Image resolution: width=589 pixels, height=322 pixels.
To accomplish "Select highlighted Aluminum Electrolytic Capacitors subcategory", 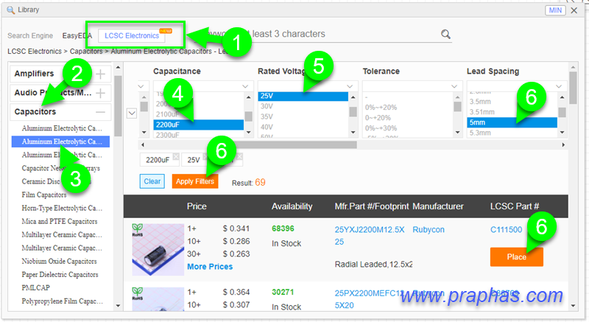I will click(61, 141).
